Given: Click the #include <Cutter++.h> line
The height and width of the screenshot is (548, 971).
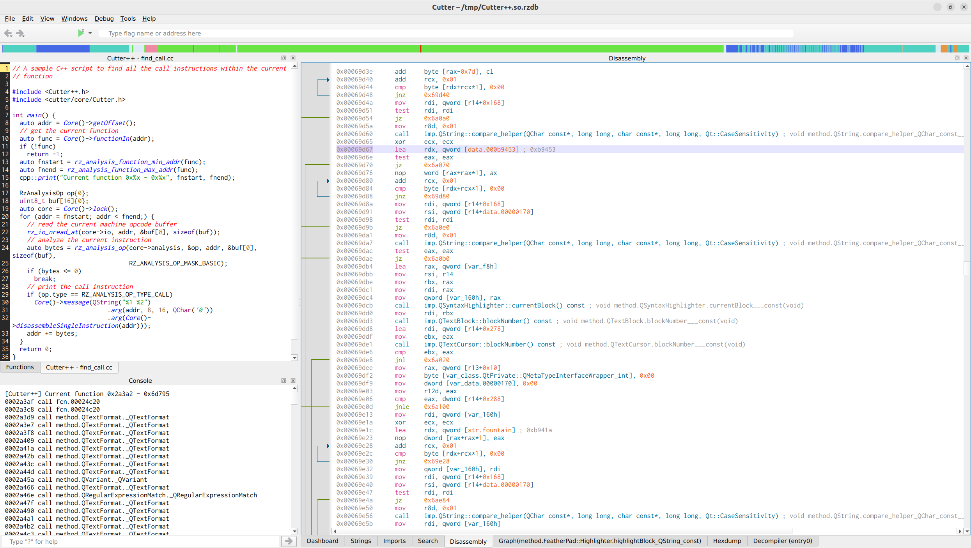Looking at the screenshot, I should 51,92.
